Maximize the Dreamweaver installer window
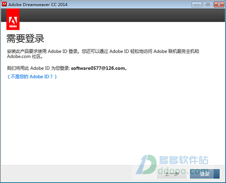The image size is (226, 183). pyautogui.click(x=208, y=5)
